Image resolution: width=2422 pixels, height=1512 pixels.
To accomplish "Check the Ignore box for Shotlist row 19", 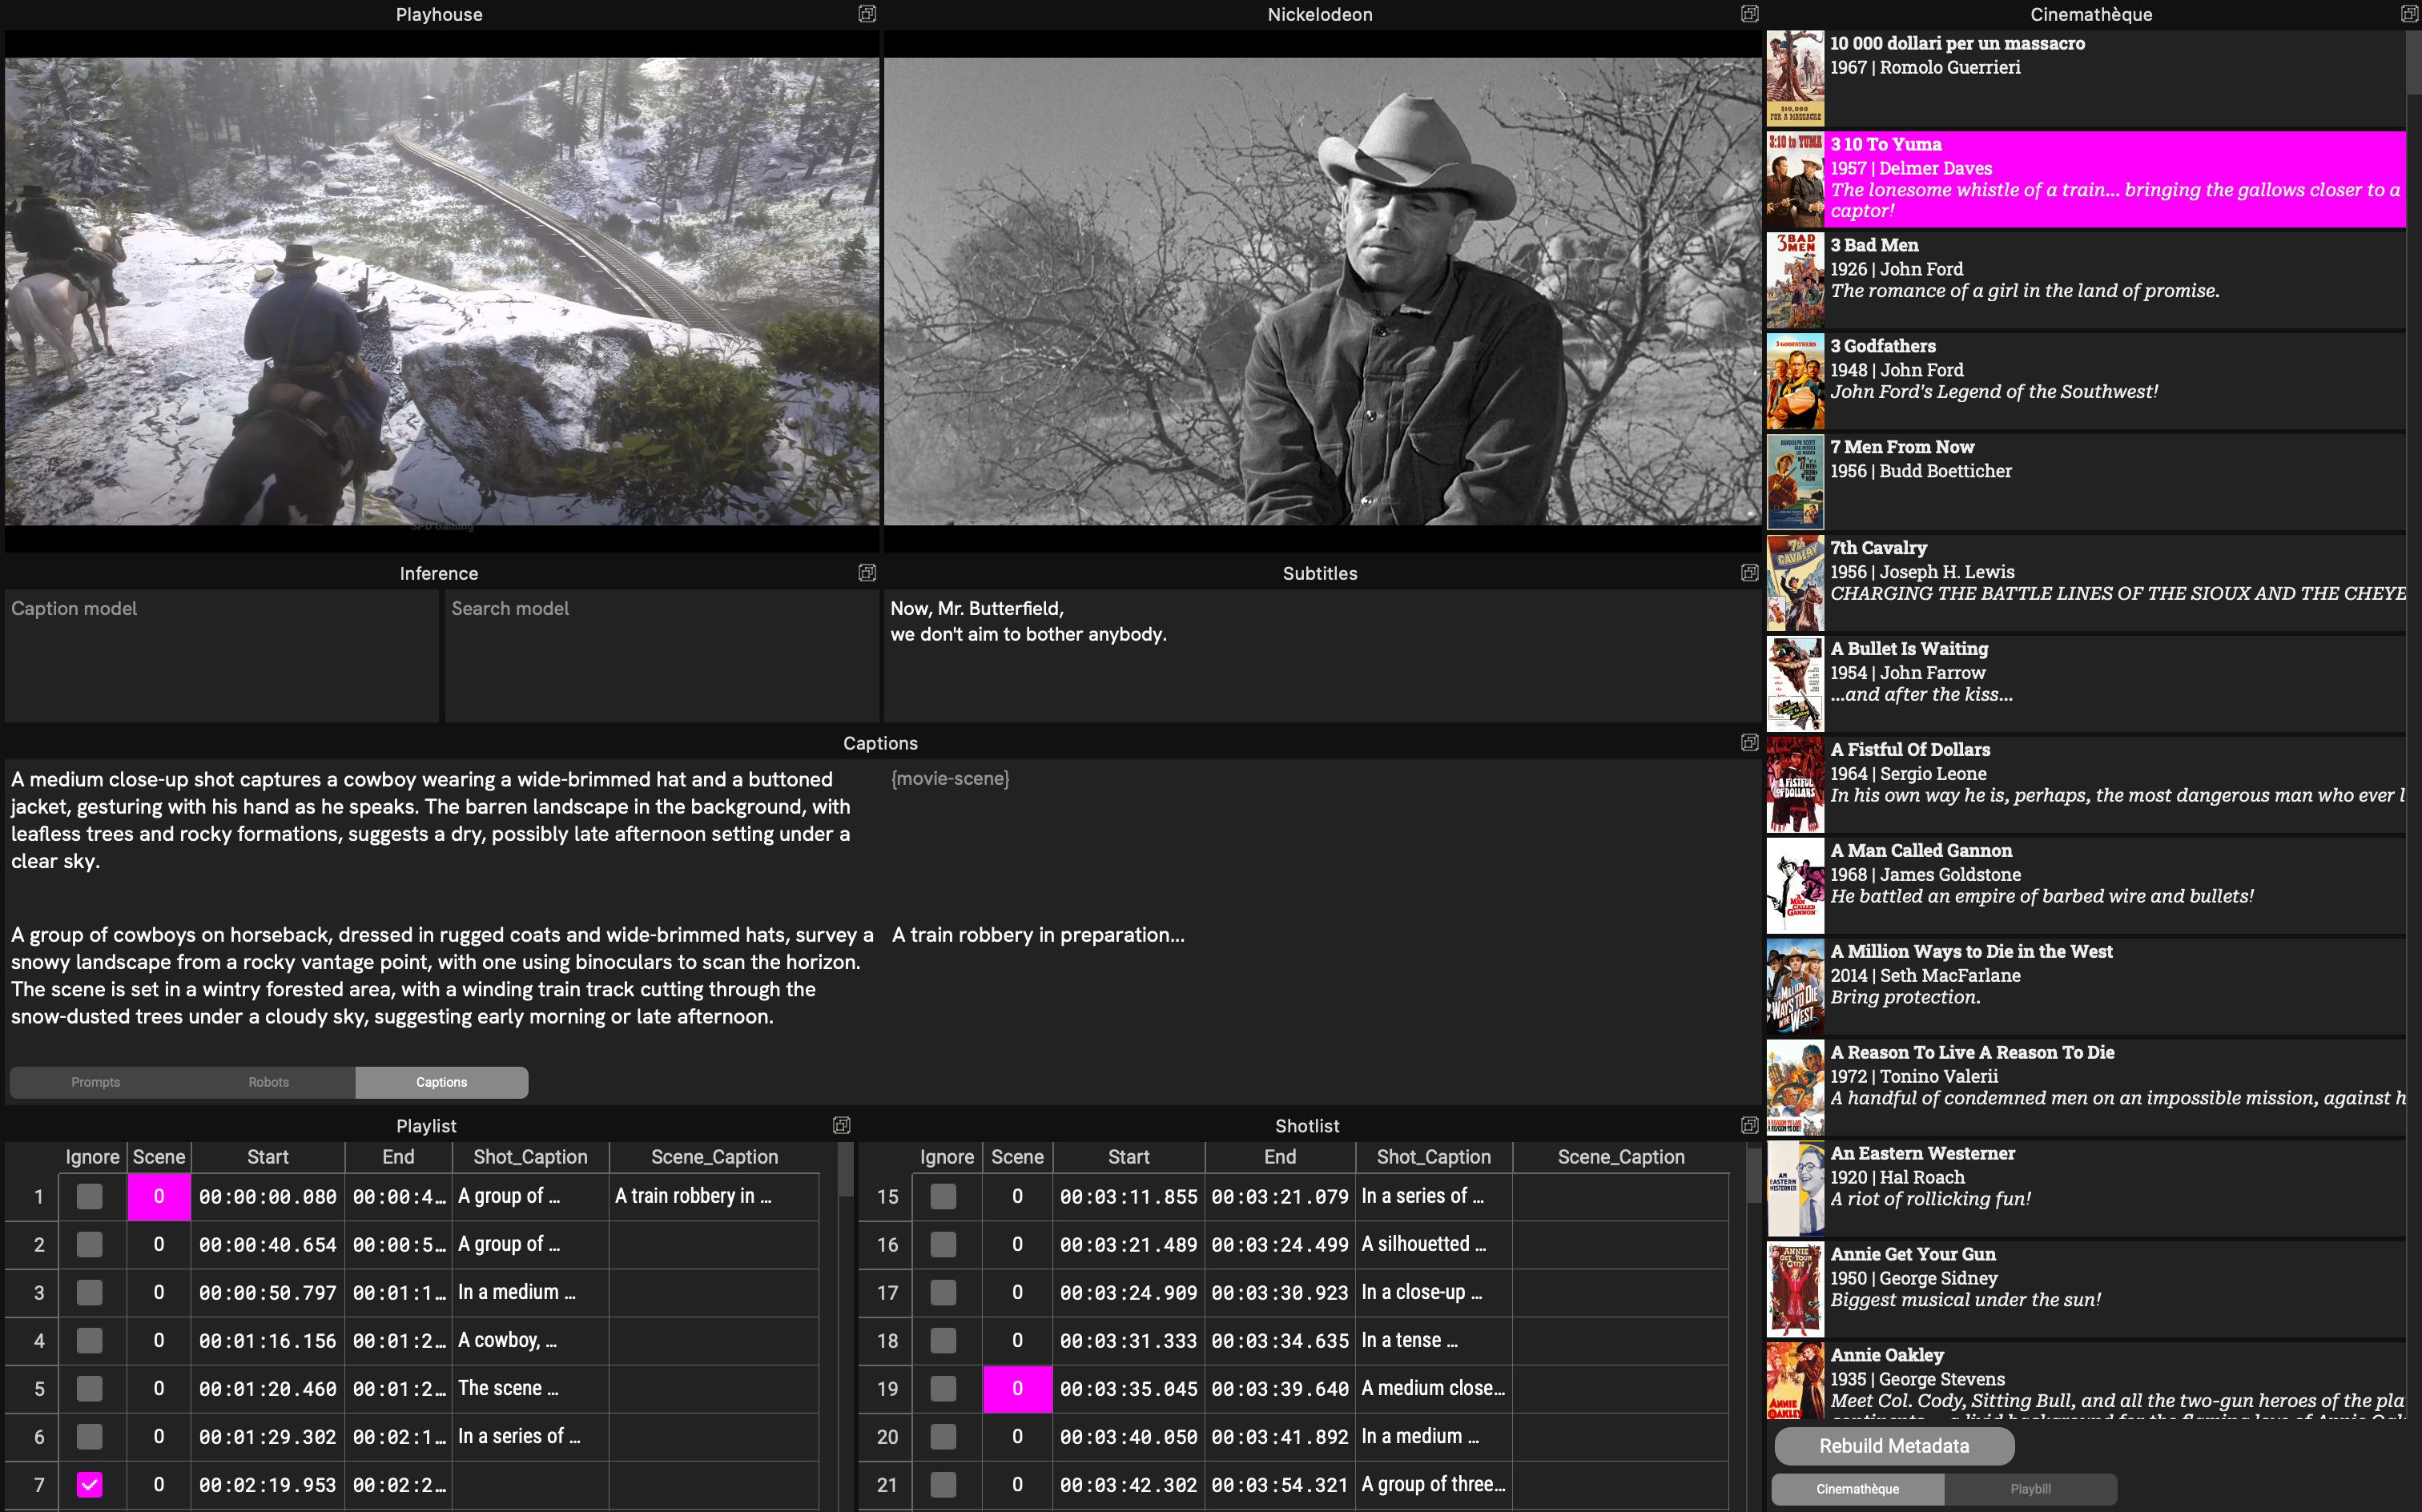I will (943, 1388).
